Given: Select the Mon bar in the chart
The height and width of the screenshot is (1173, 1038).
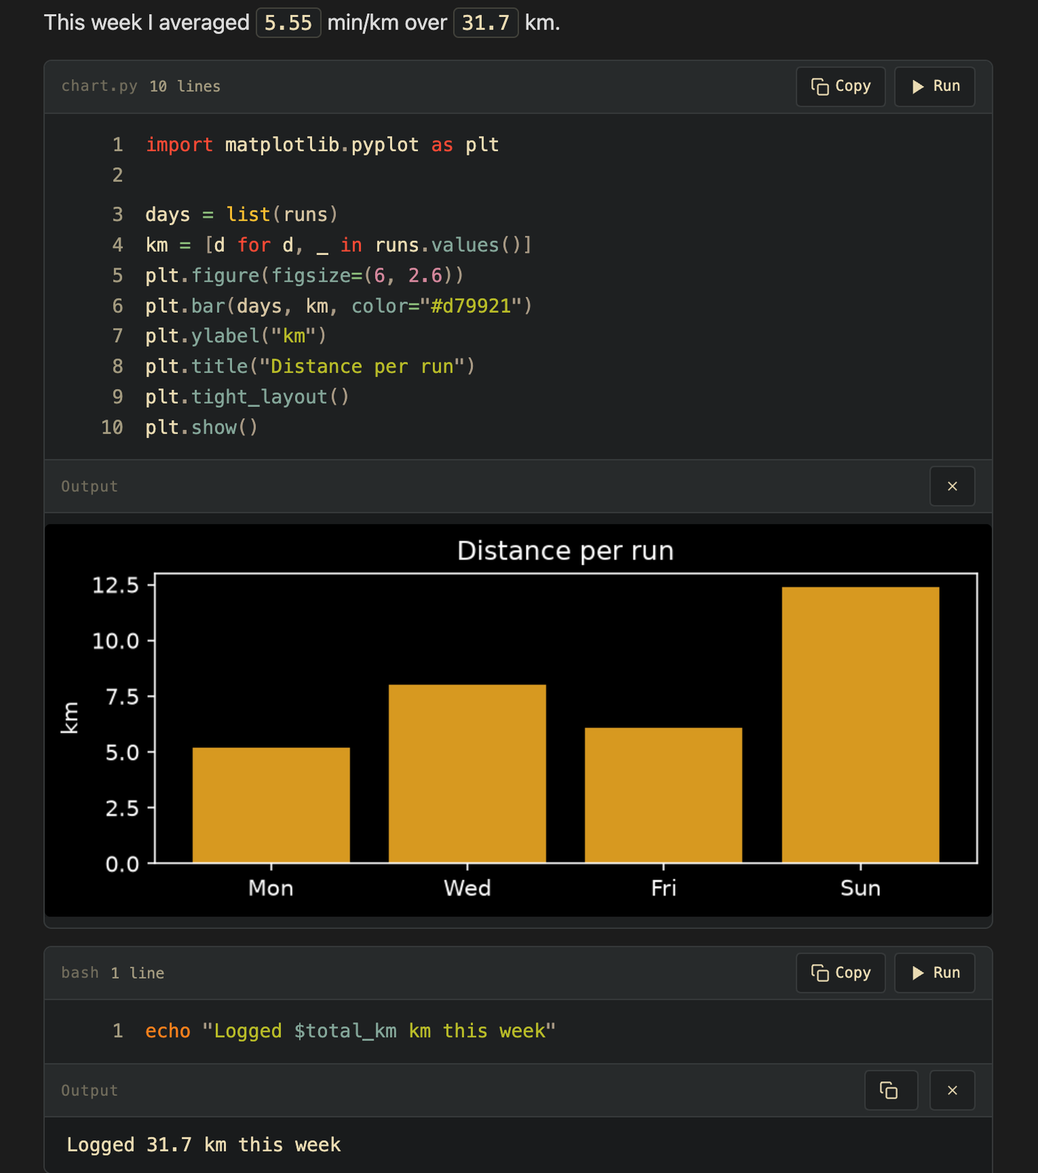Looking at the screenshot, I should 271,805.
